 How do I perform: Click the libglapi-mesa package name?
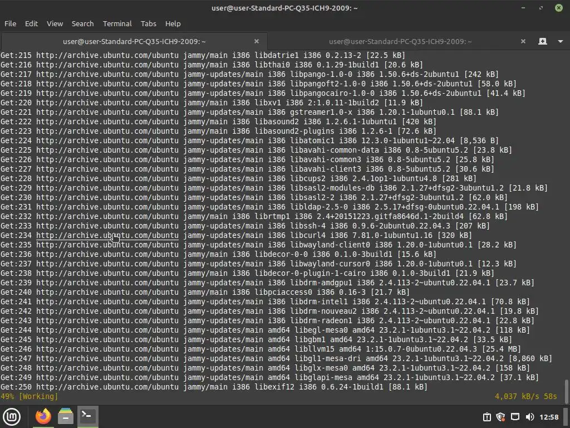click(323, 377)
